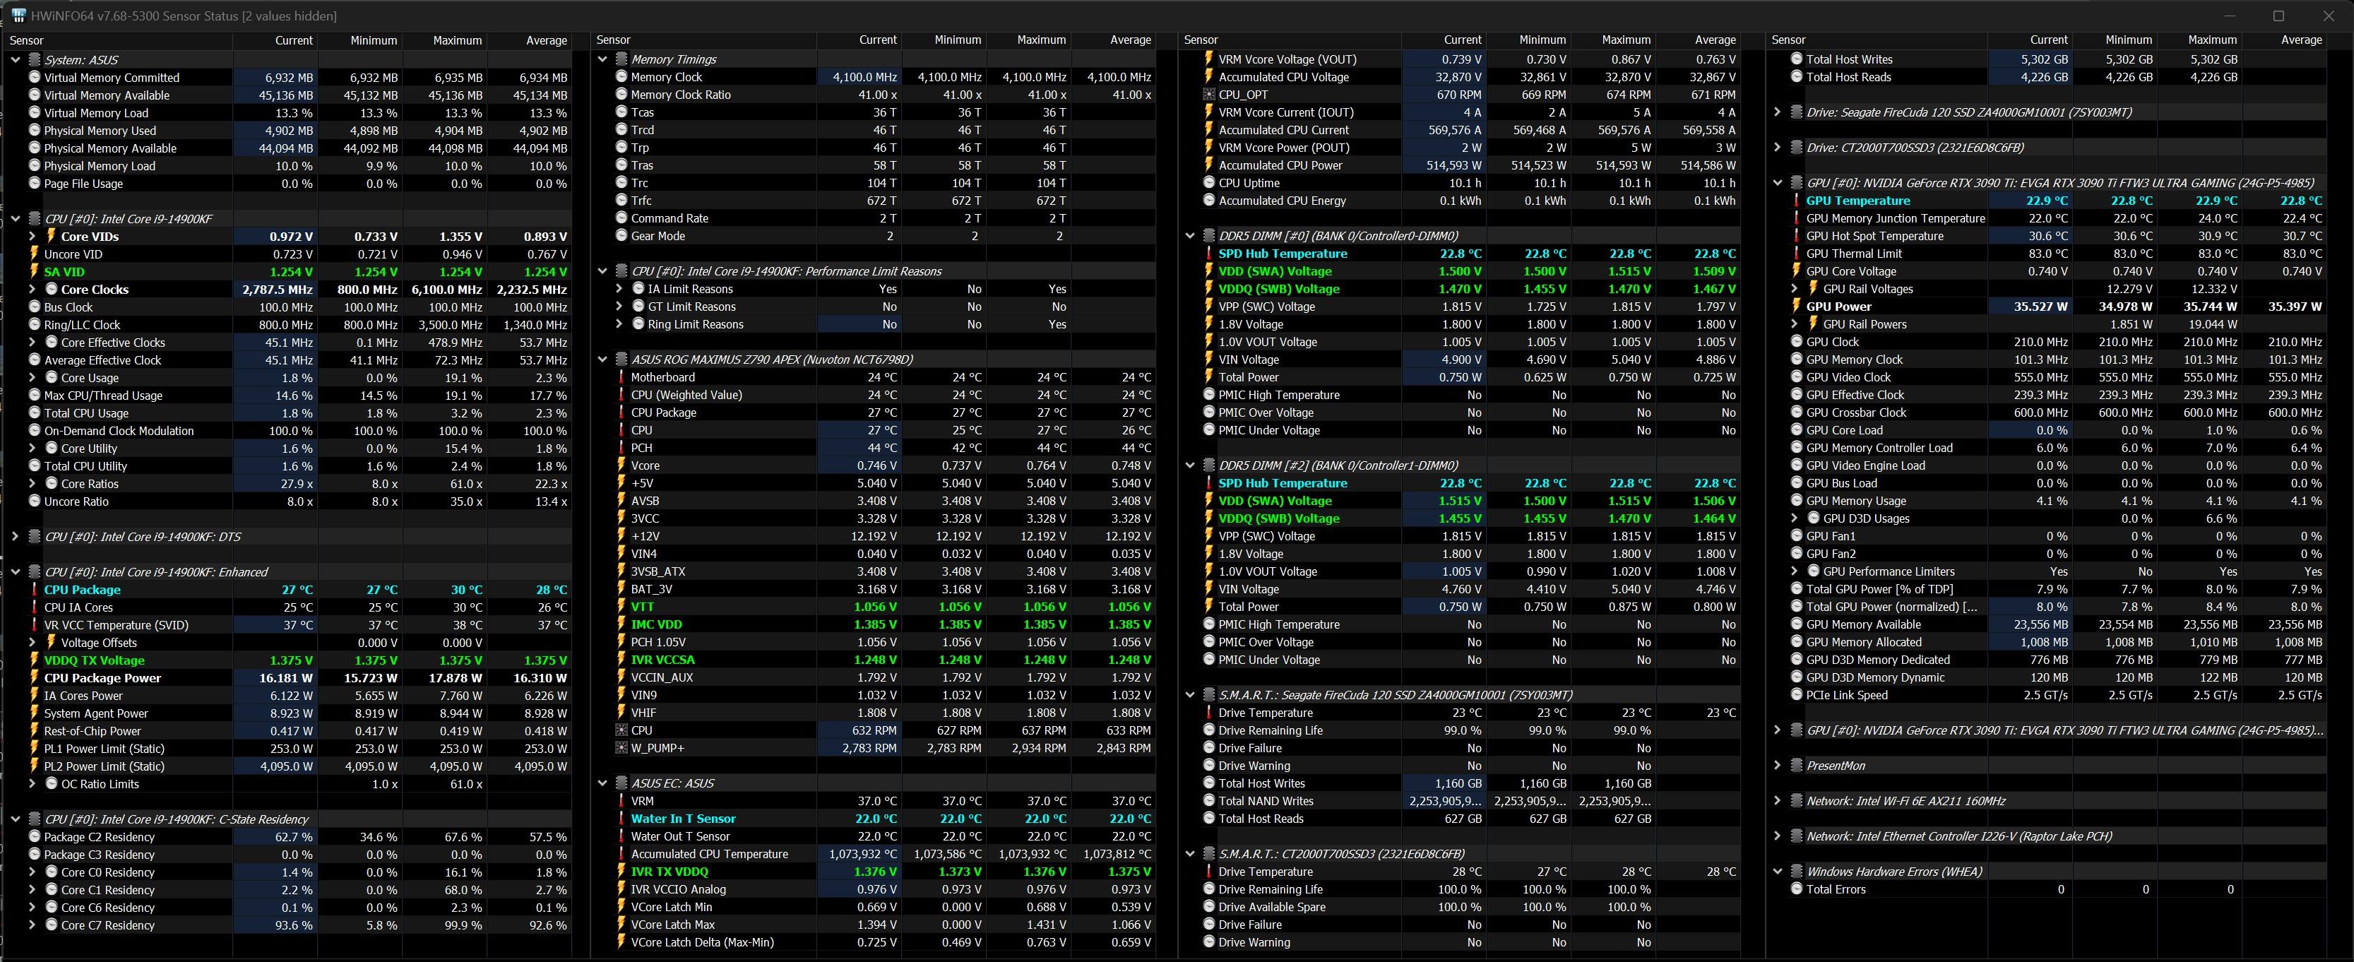2354x962 pixels.
Task: Click the round icon beside PCIe Link Speed
Action: pos(1797,695)
